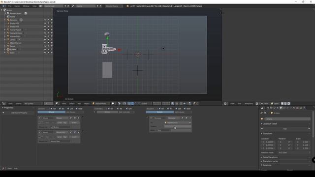Click the Add level of detail button
Viewport: 315px width, 177px height.
click(x=285, y=129)
